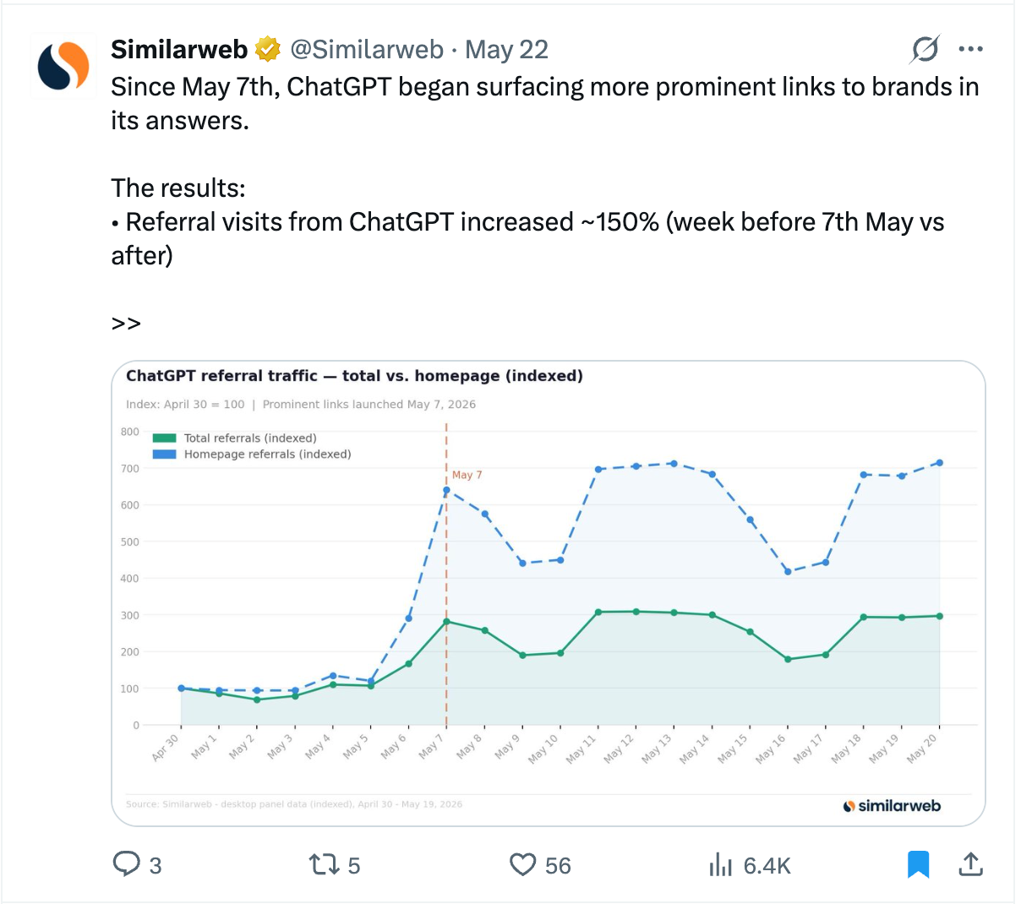Open the ChatGPT referral traffic chart image
The height and width of the screenshot is (904, 1021).
(549, 593)
